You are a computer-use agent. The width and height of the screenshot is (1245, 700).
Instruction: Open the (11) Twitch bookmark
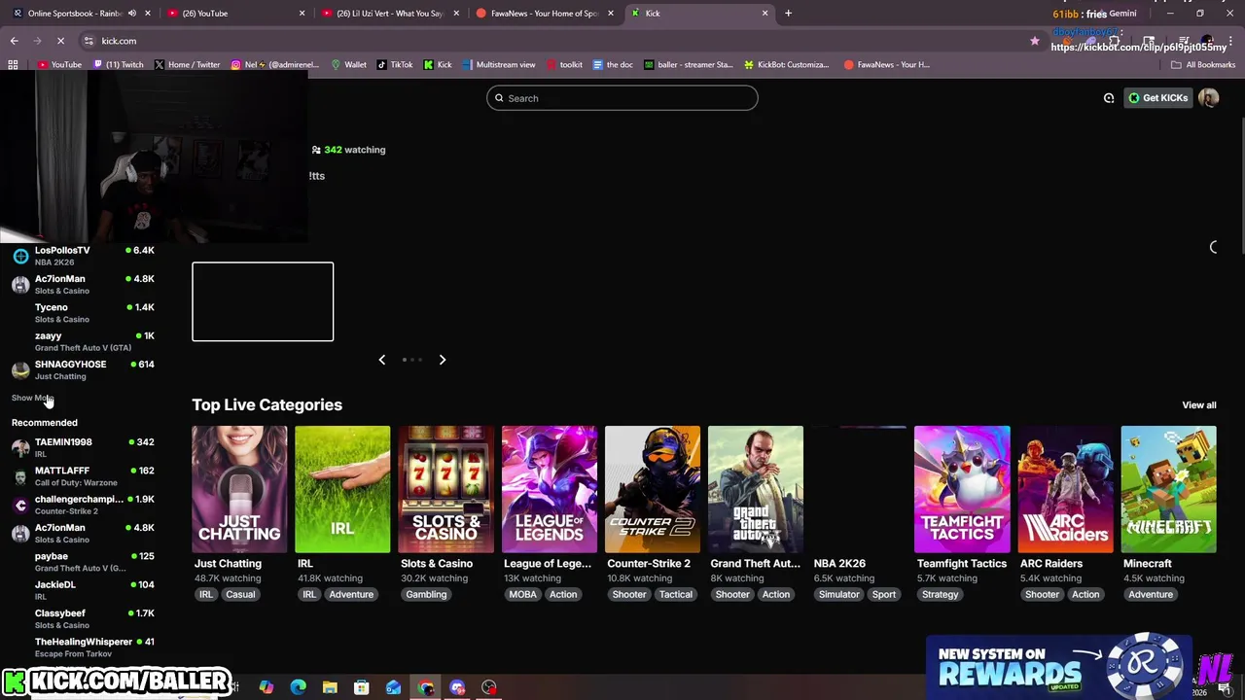118,65
